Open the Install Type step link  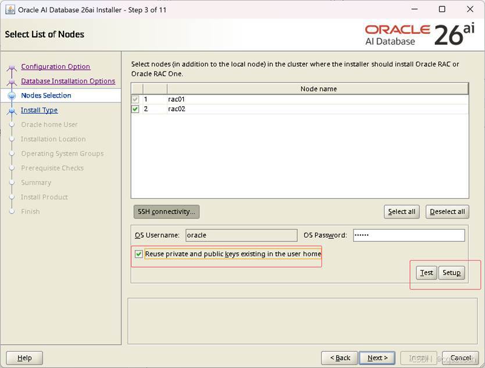[40, 110]
